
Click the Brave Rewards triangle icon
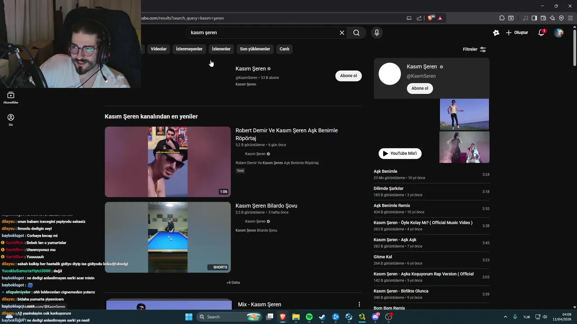(440, 18)
